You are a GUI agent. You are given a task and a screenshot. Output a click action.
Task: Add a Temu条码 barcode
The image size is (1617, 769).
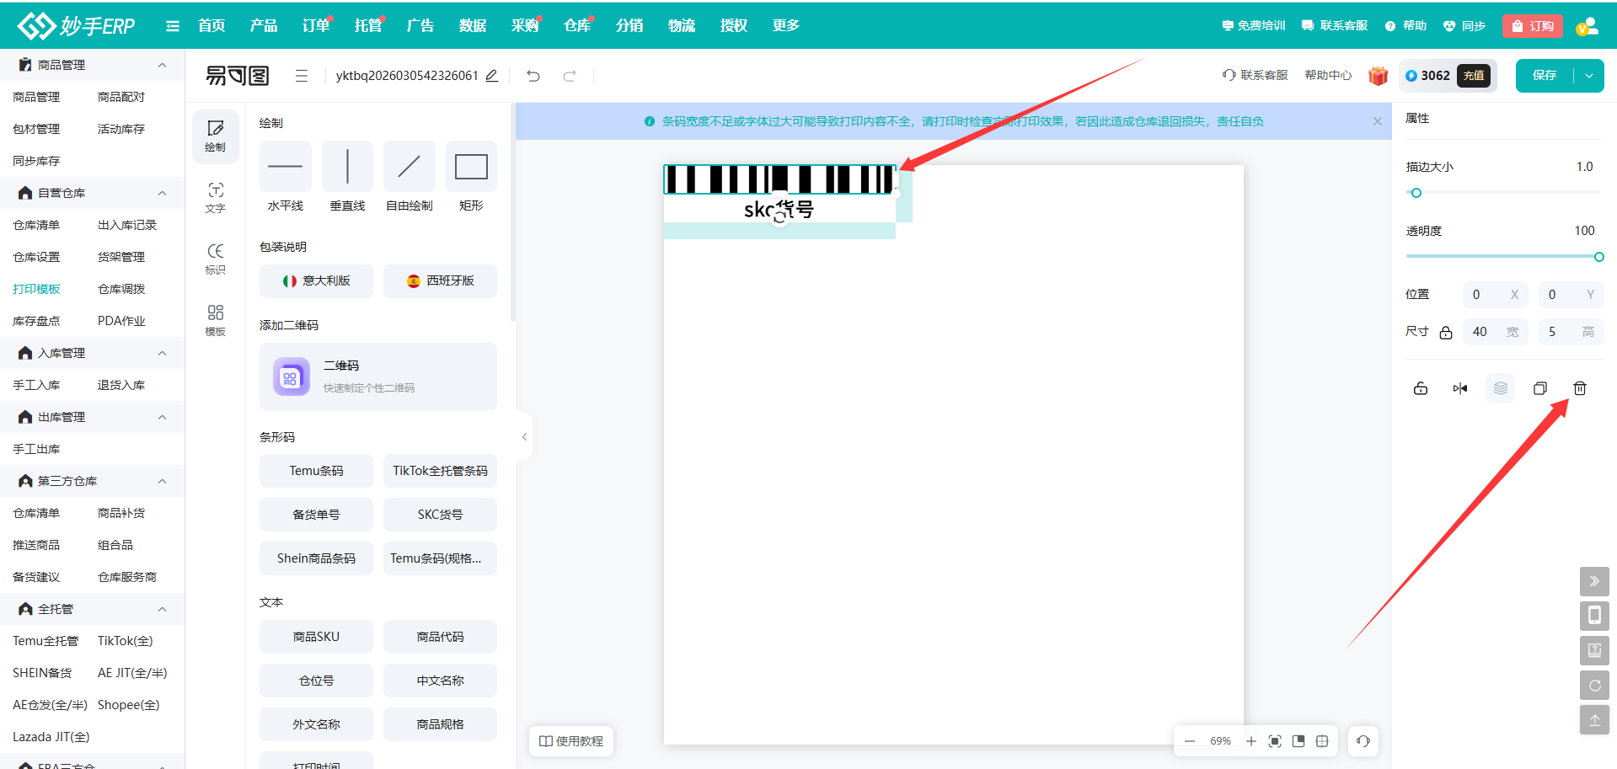tap(316, 471)
